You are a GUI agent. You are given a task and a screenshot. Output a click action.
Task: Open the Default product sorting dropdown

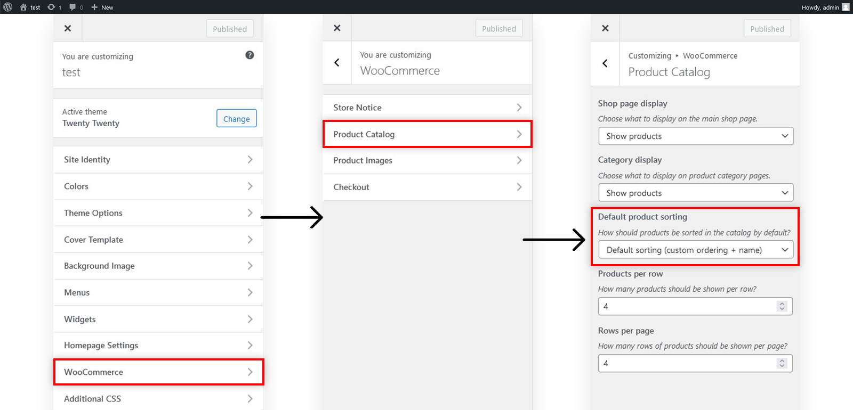coord(696,250)
